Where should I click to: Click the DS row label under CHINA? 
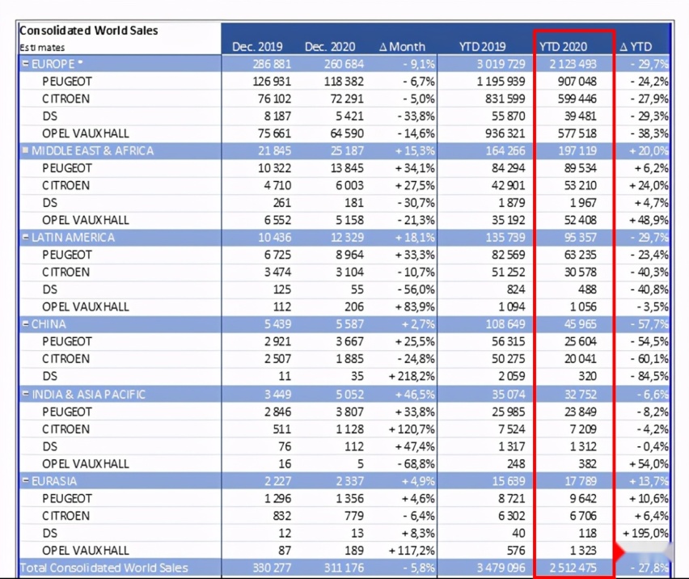point(49,376)
